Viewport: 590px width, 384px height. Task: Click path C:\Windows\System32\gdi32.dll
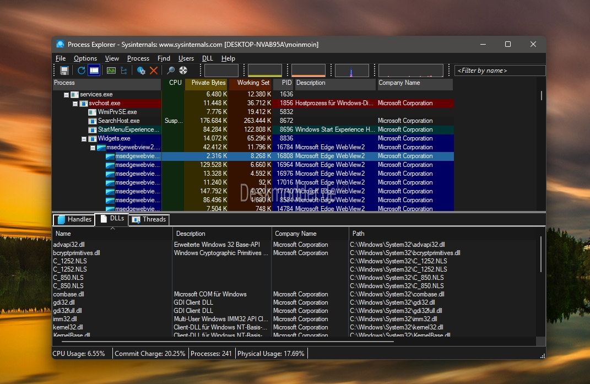click(x=392, y=302)
